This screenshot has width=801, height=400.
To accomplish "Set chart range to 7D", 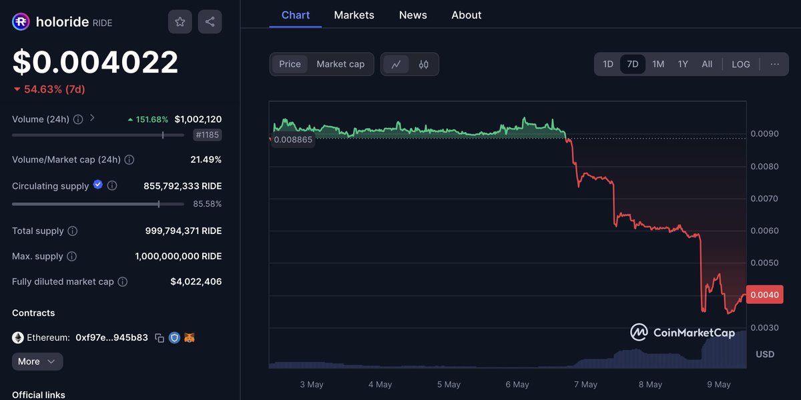I will coord(633,64).
